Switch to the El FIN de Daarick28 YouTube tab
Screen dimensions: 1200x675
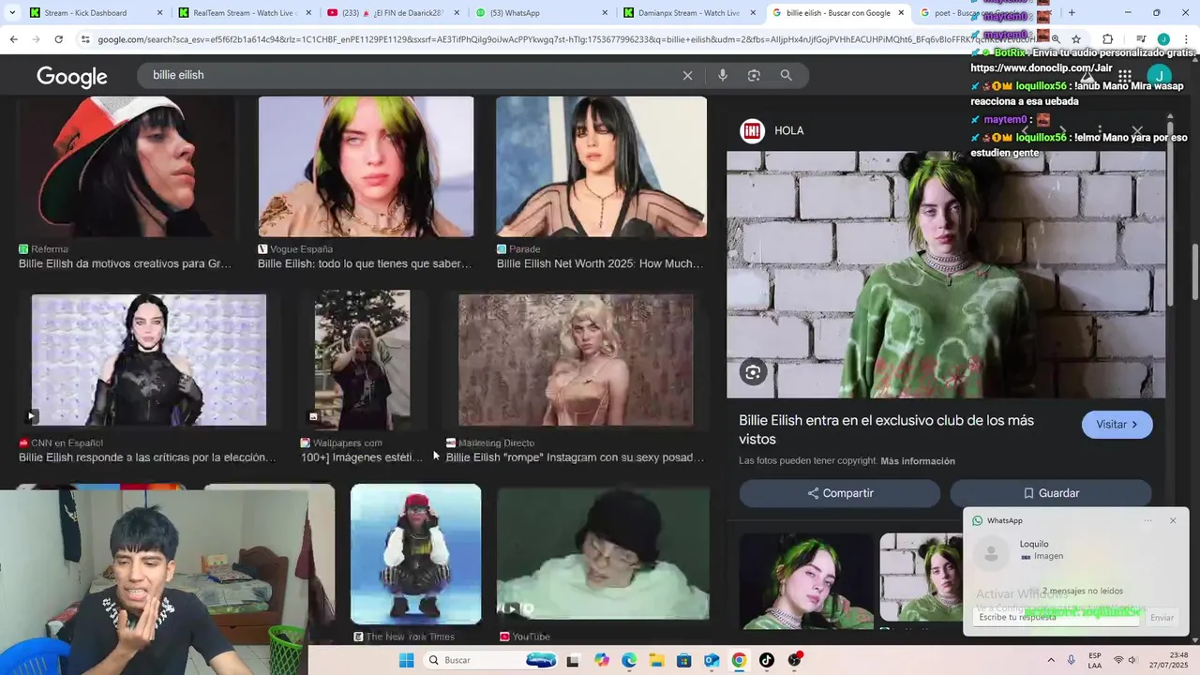click(x=392, y=13)
